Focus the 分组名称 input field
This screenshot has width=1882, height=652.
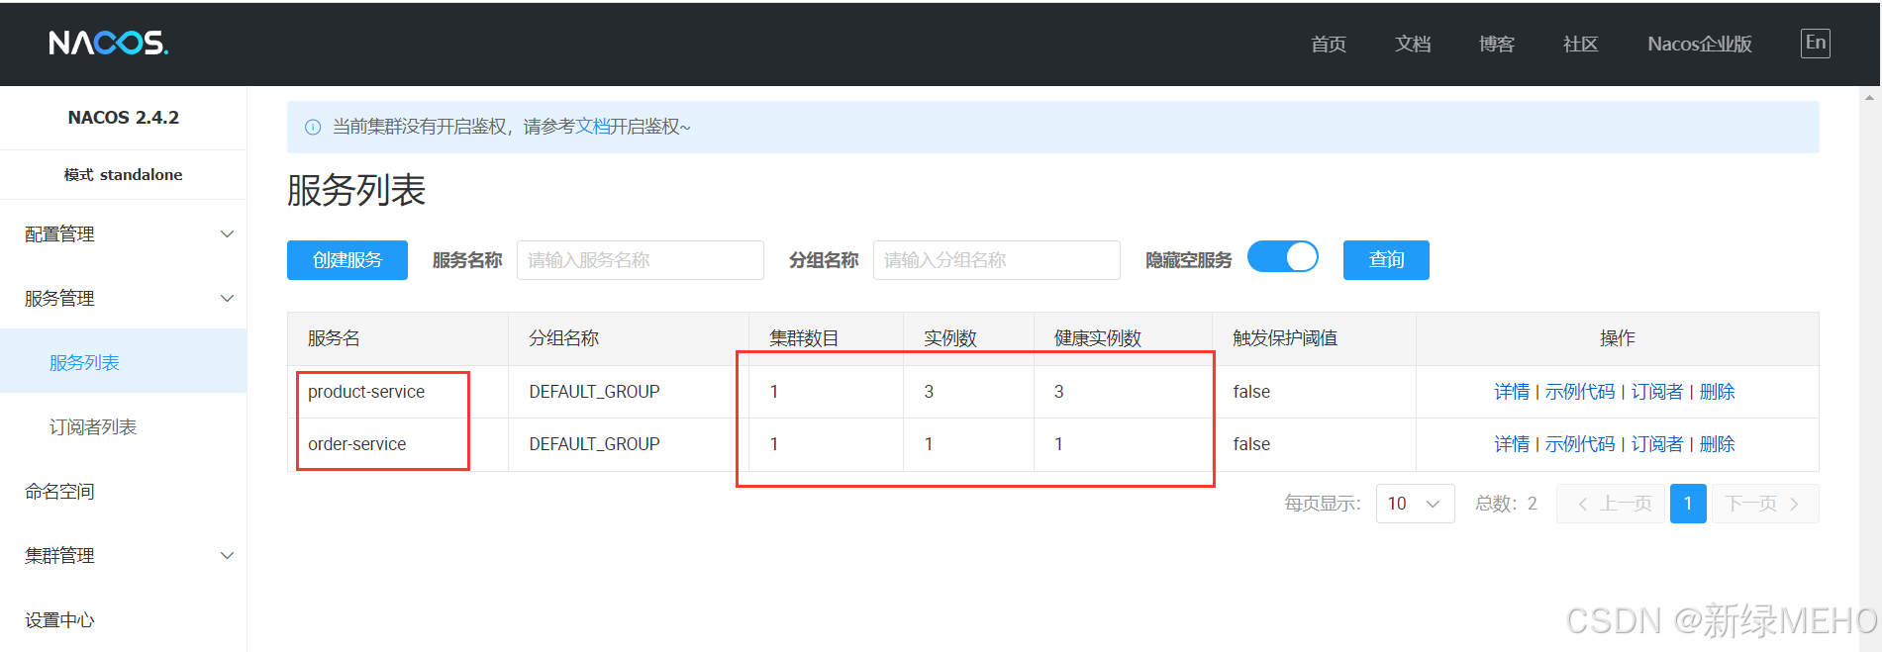click(997, 260)
